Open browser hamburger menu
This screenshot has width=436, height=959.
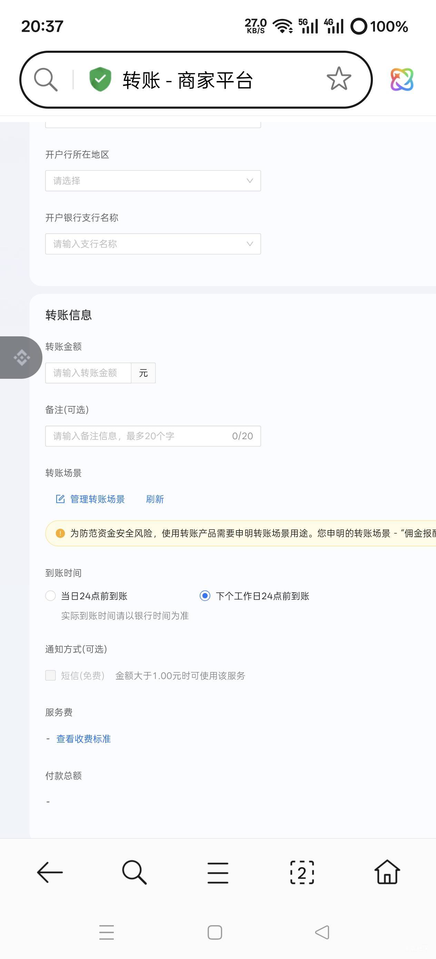218,872
